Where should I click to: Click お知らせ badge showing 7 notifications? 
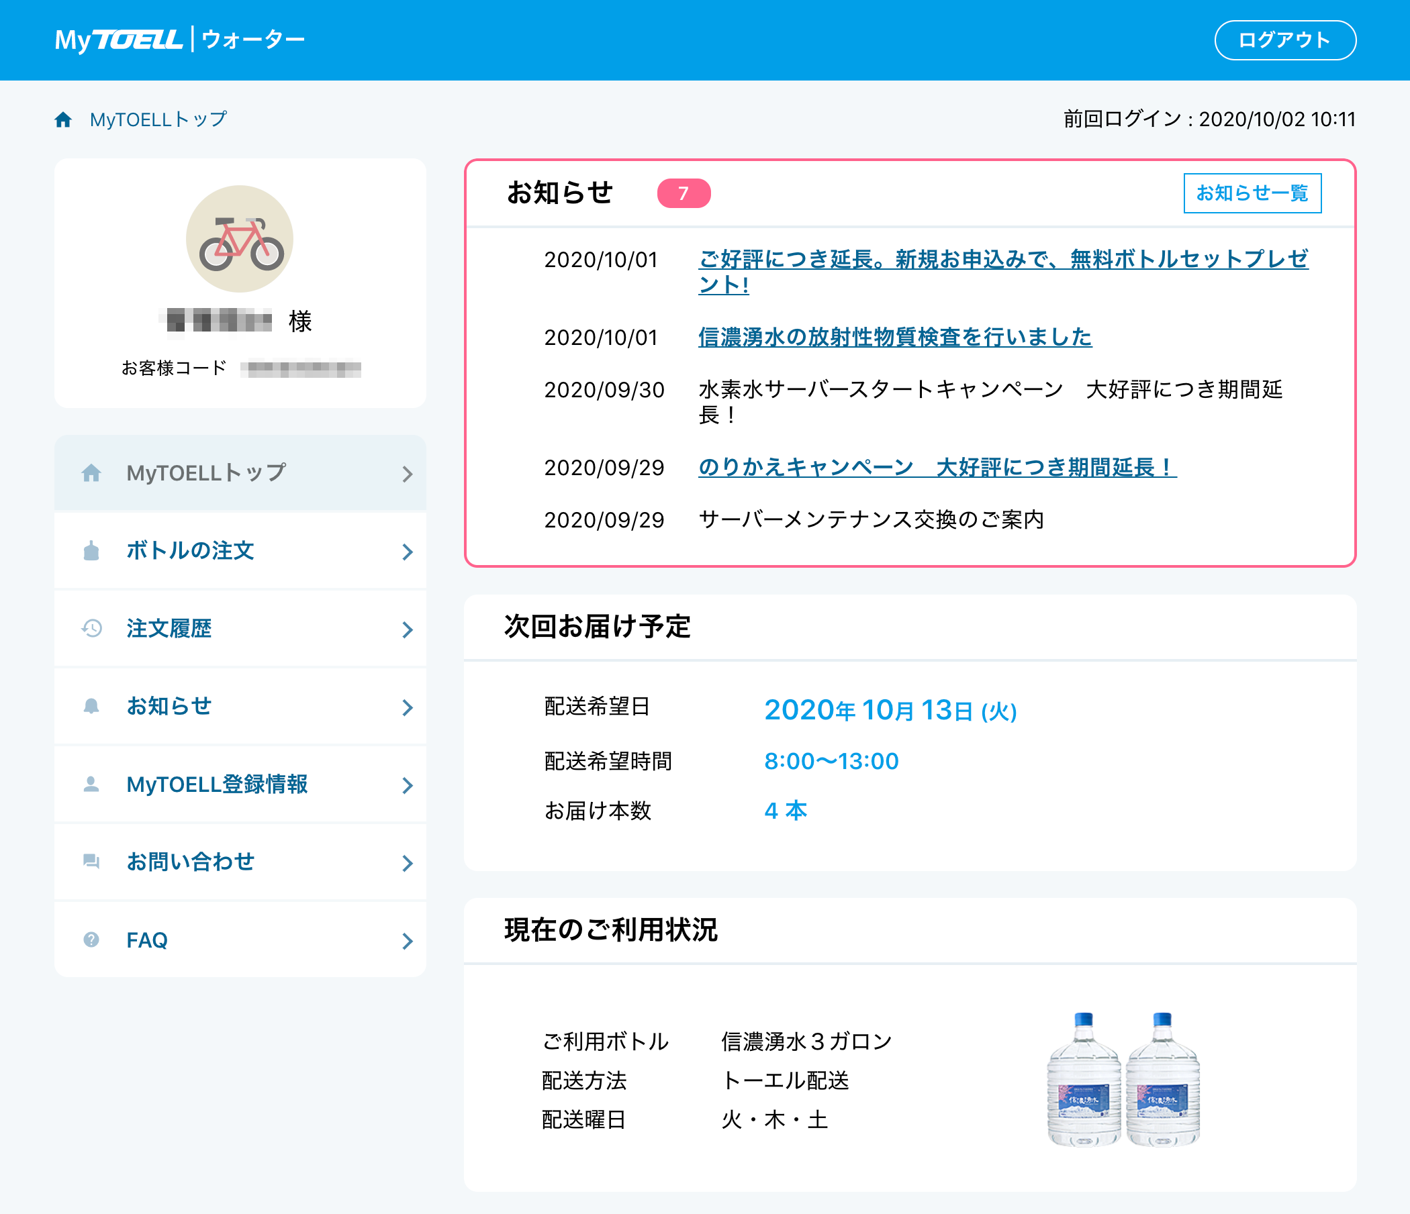[x=682, y=193]
